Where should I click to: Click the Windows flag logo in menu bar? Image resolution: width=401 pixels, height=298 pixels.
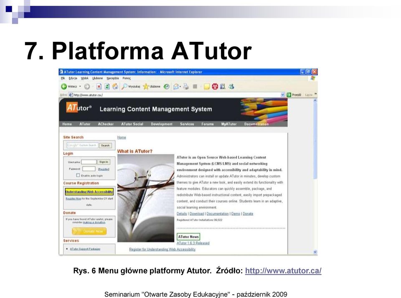point(313,78)
